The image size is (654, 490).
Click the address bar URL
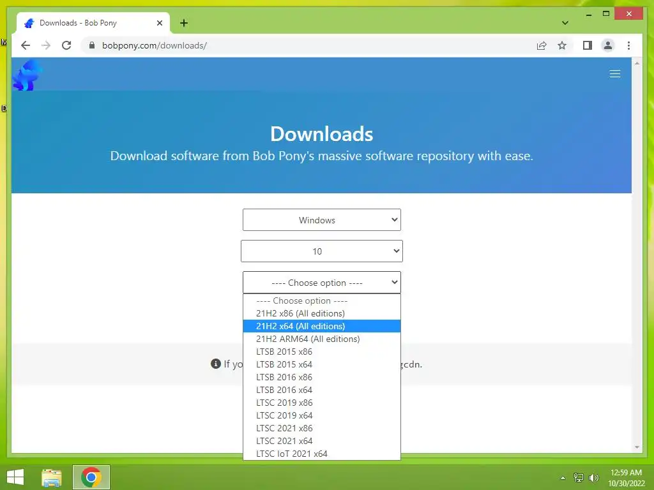155,45
